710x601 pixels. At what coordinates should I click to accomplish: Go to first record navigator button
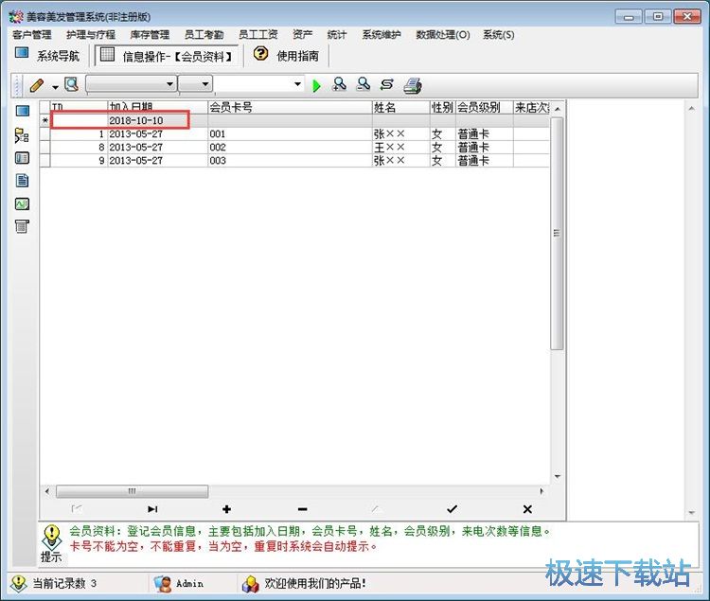[x=77, y=508]
